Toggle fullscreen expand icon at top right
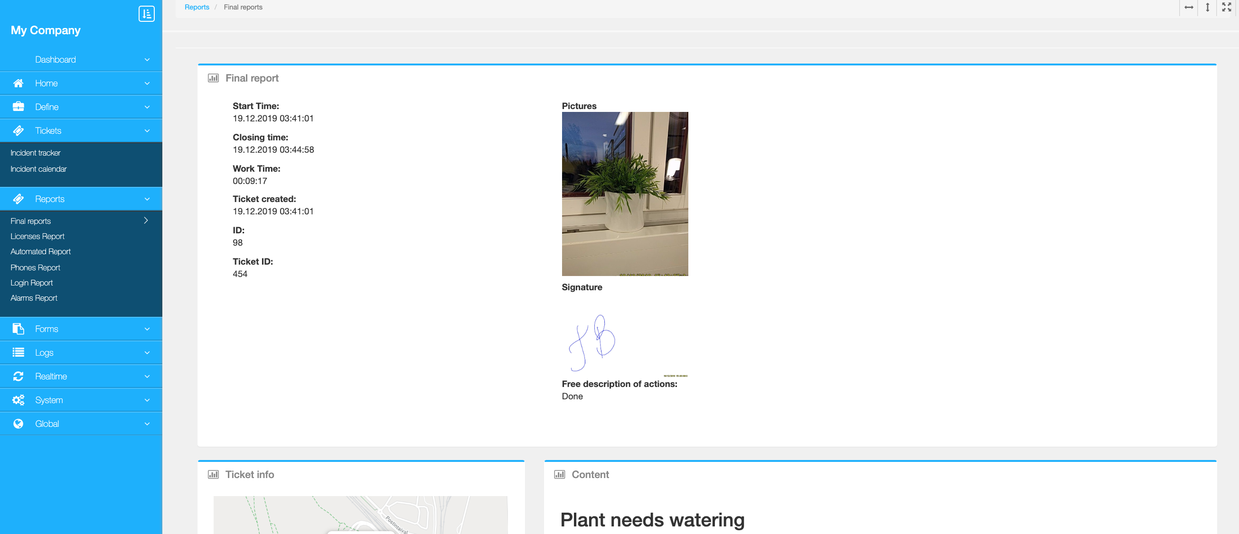 (x=1226, y=7)
